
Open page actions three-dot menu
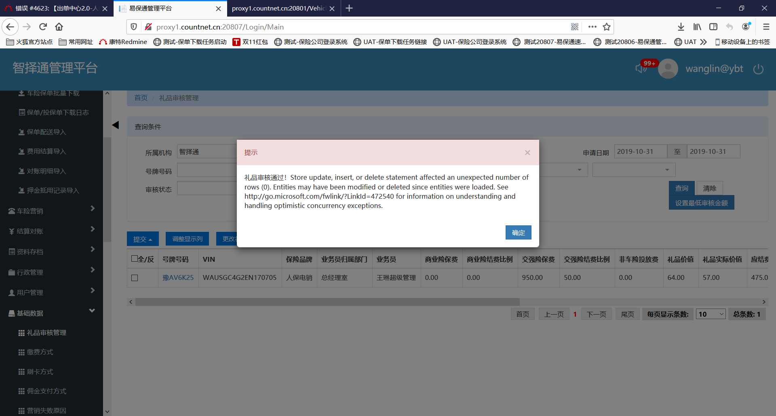[x=593, y=27]
